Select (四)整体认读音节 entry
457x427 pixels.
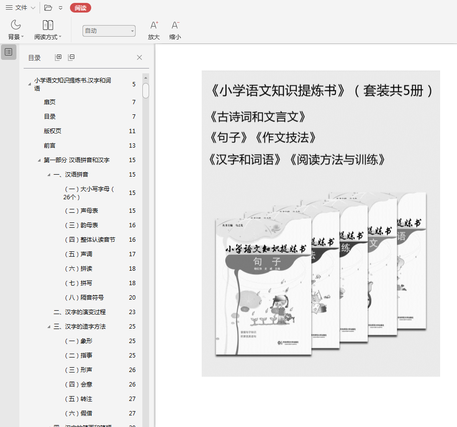(x=89, y=240)
